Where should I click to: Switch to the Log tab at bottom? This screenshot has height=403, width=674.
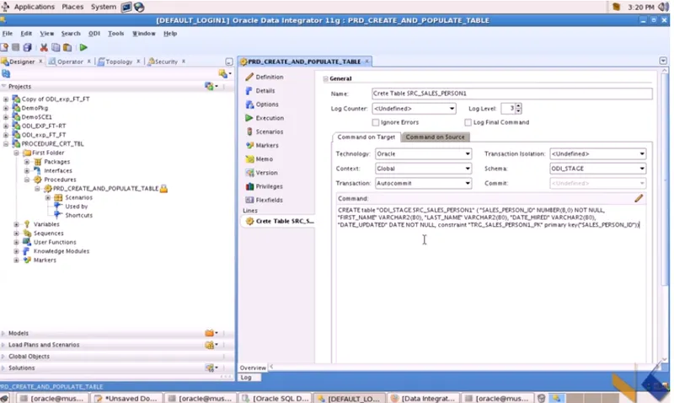click(x=246, y=378)
